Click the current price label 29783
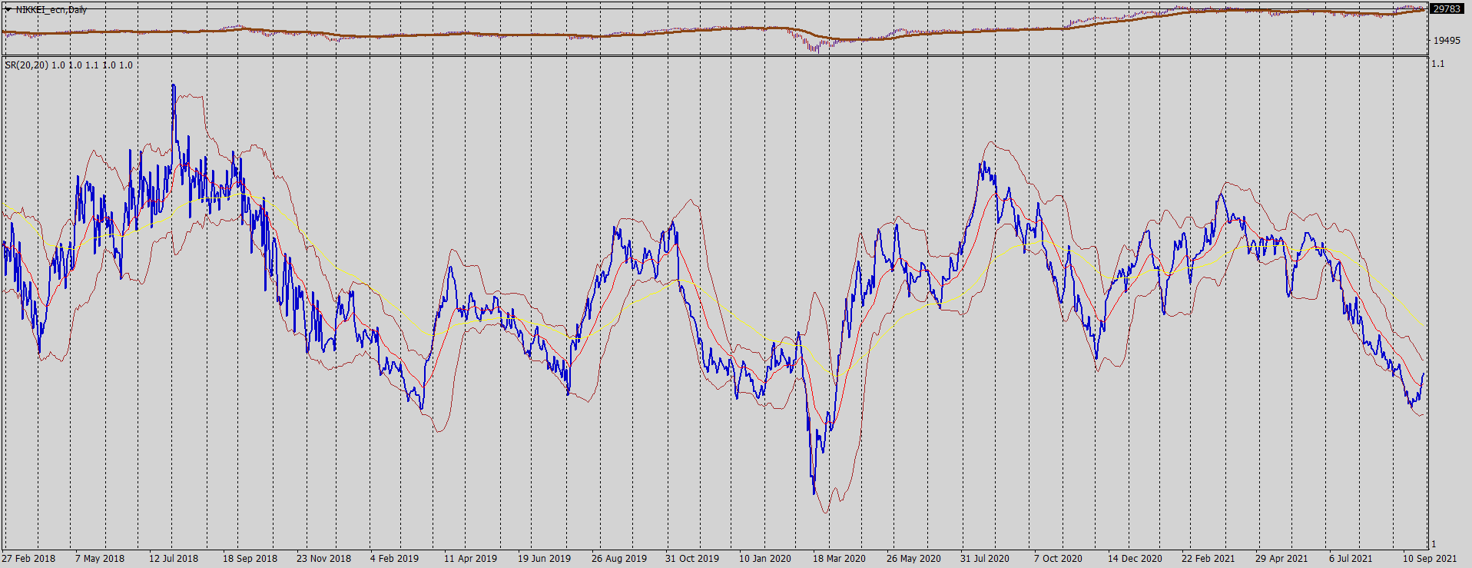1472x568 pixels. (1447, 9)
